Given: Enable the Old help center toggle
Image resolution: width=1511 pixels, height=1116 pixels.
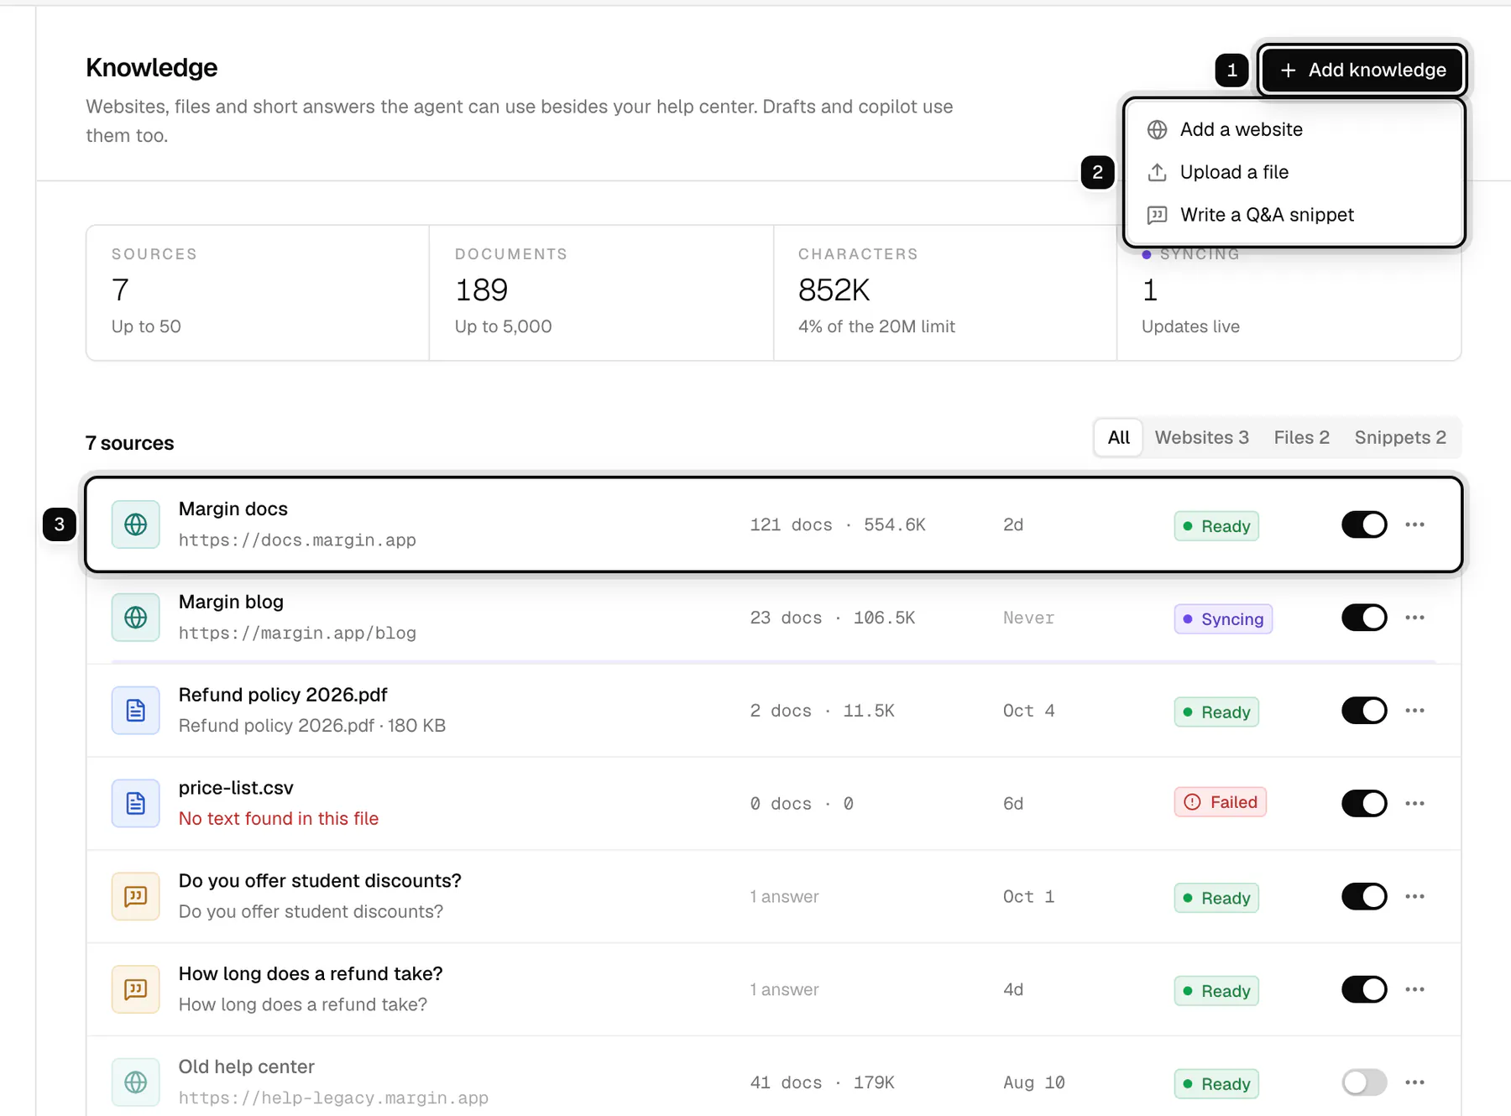Looking at the screenshot, I should [1364, 1082].
